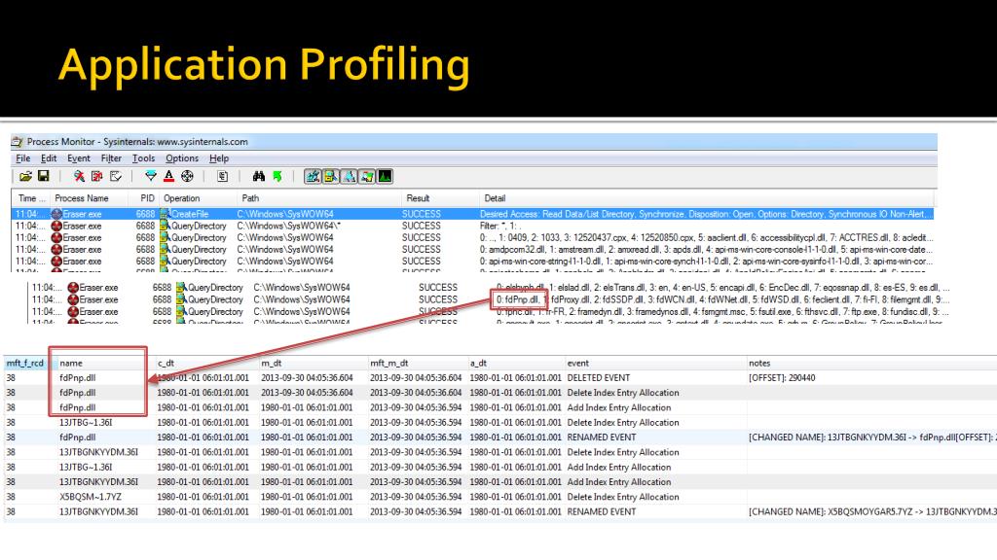Select the DELETED EVENT cell
This screenshot has height=560, width=997.
coord(599,378)
